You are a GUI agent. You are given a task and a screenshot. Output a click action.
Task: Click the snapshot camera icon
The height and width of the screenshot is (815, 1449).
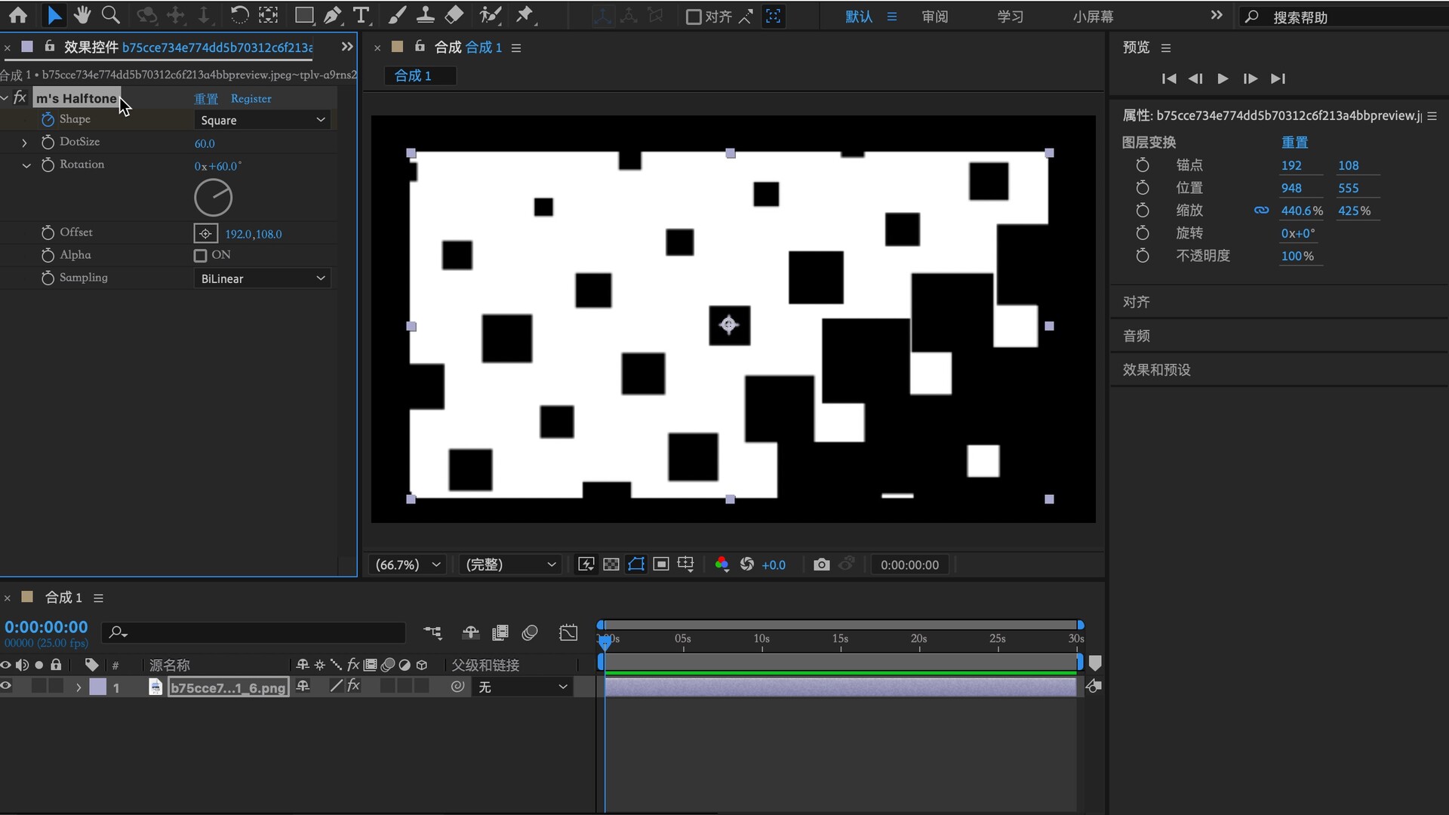pyautogui.click(x=821, y=564)
